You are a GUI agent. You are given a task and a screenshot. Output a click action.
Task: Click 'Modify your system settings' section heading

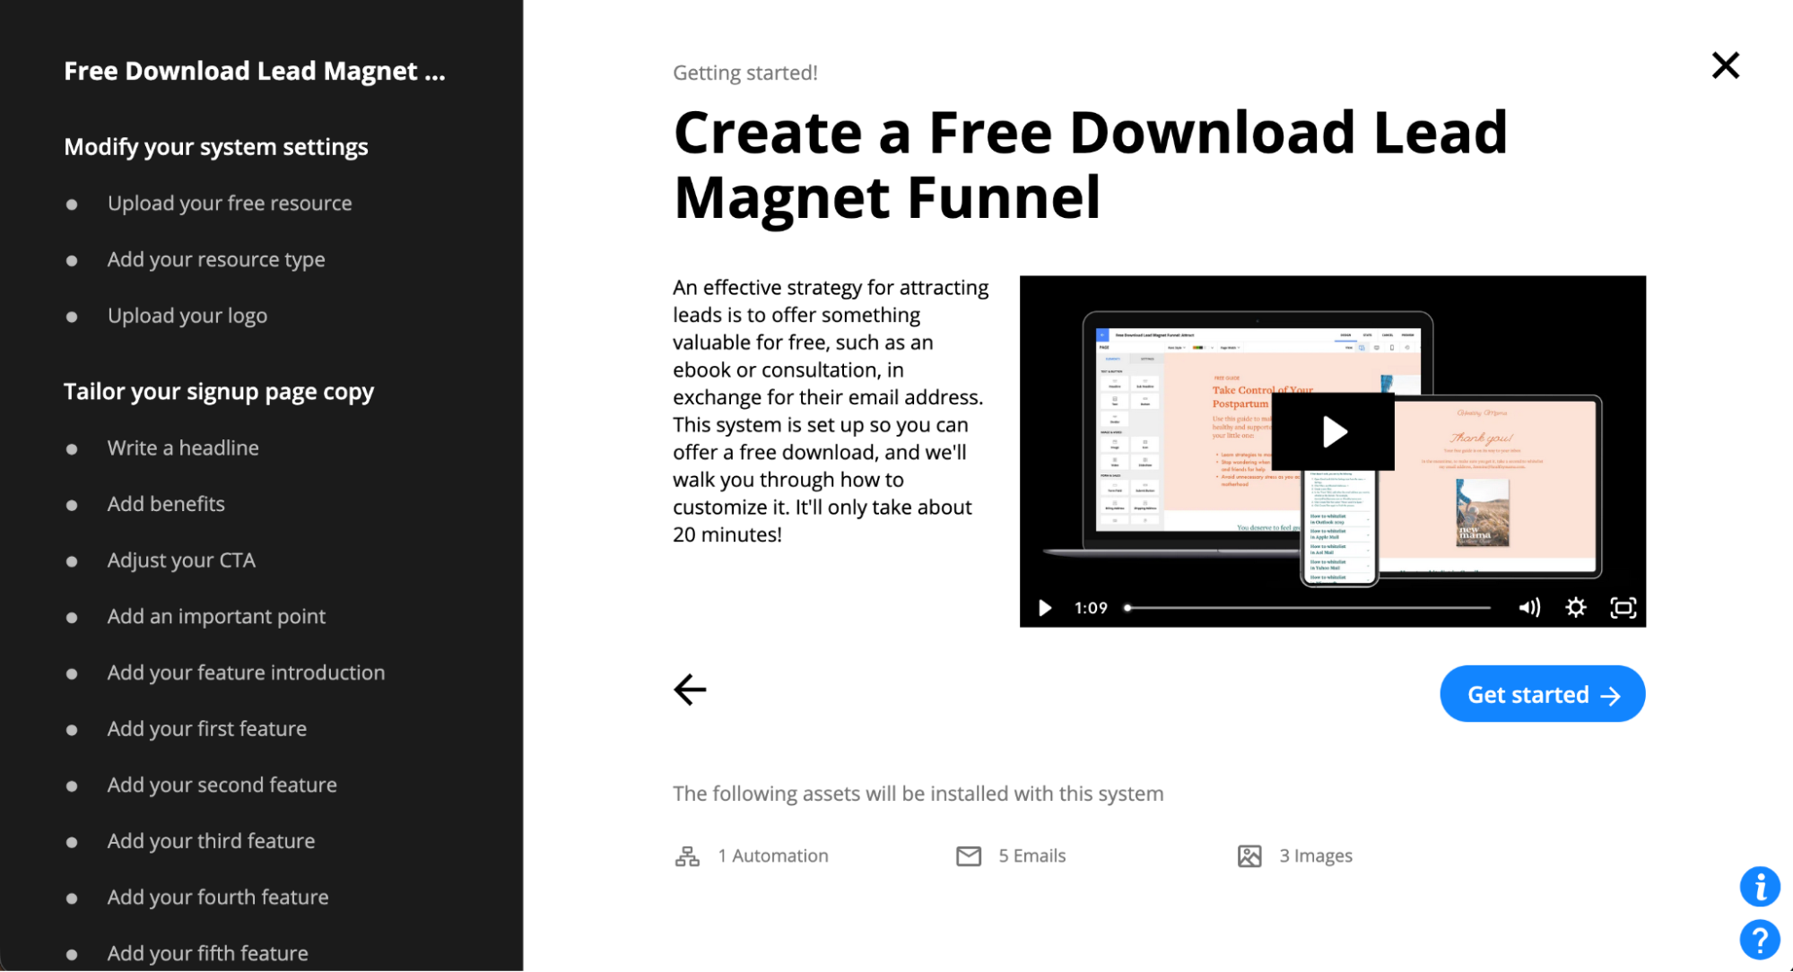[216, 147]
